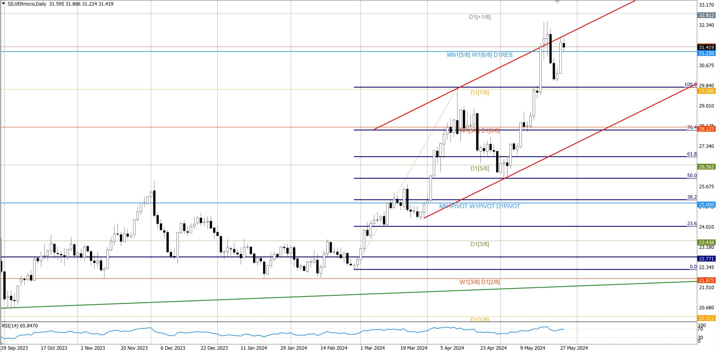Click the Fibonacci 61.8 level label
Image resolution: width=719 pixels, height=352 pixels.
[x=691, y=154]
